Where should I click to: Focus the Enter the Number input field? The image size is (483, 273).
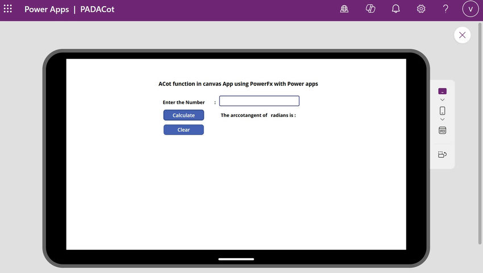pyautogui.click(x=259, y=101)
